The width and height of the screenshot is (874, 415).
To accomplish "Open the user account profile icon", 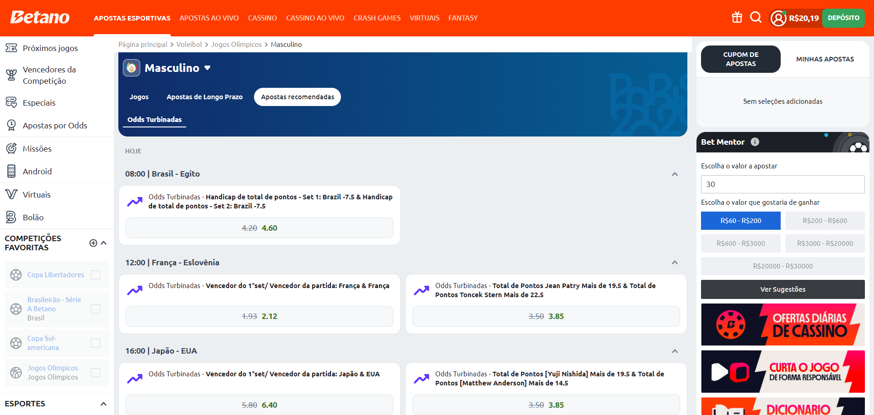I will (777, 18).
